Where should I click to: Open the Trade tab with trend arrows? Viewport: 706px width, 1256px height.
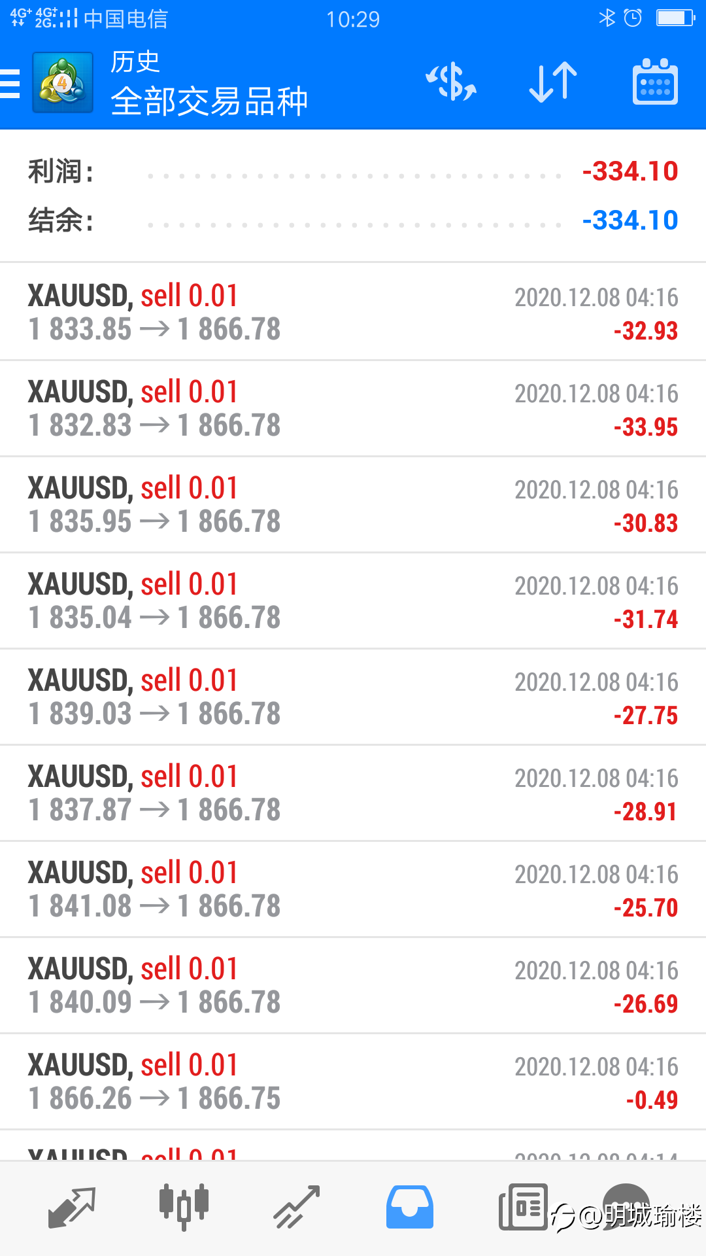(x=297, y=1208)
